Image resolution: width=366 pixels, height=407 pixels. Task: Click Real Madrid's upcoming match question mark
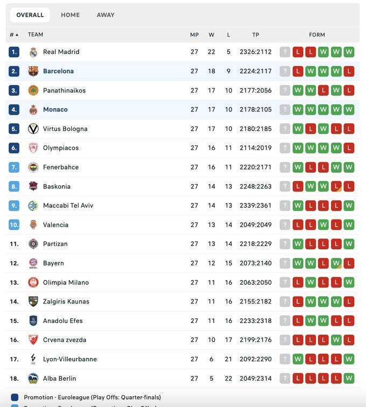coord(285,52)
